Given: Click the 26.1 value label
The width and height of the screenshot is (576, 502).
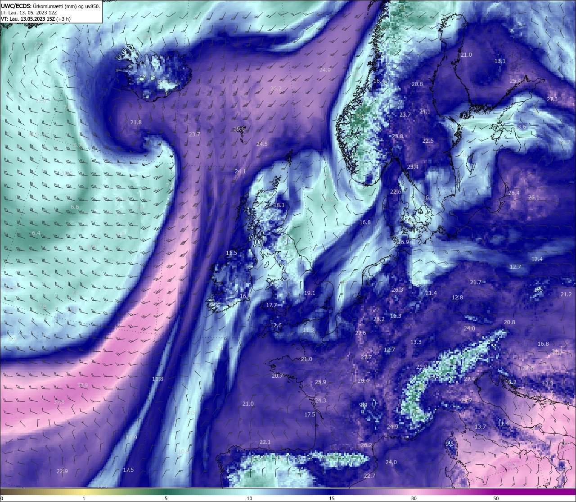Looking at the screenshot, I should 534,198.
